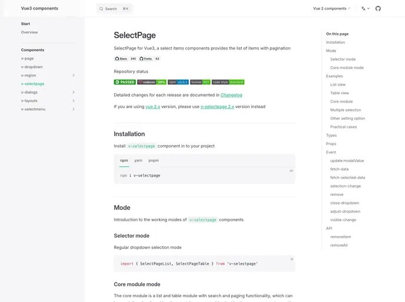Click the PASSED build status badge
The height and width of the screenshot is (302, 405).
[x=125, y=82]
